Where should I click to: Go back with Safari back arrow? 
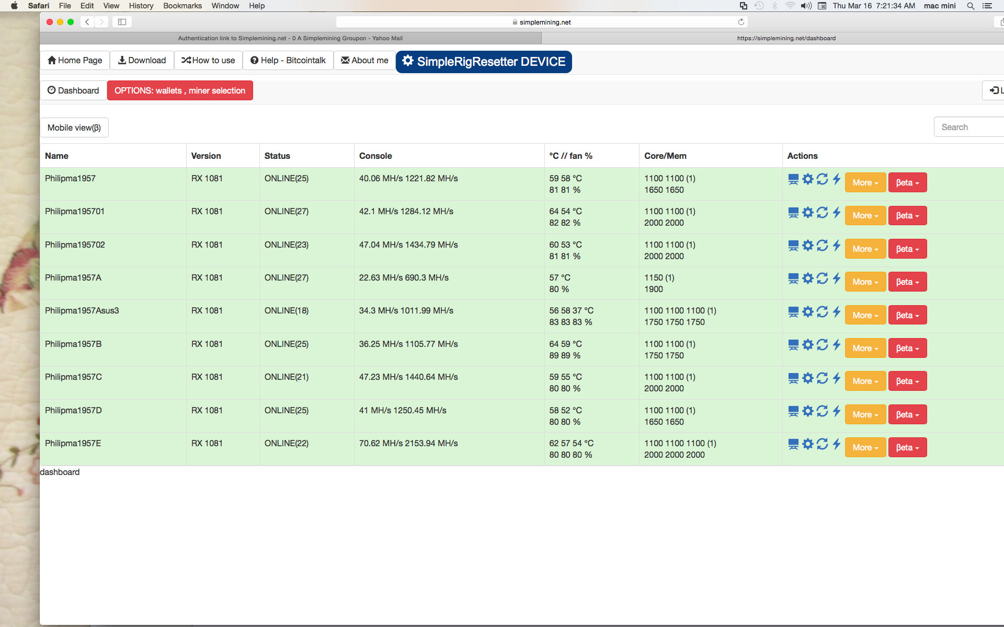(x=87, y=22)
